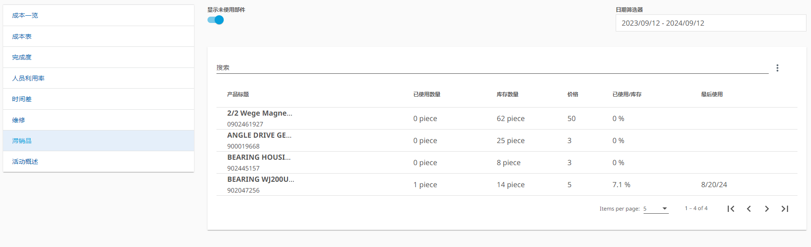Jump to last page of results
Image resolution: width=811 pixels, height=247 pixels.
click(785, 209)
